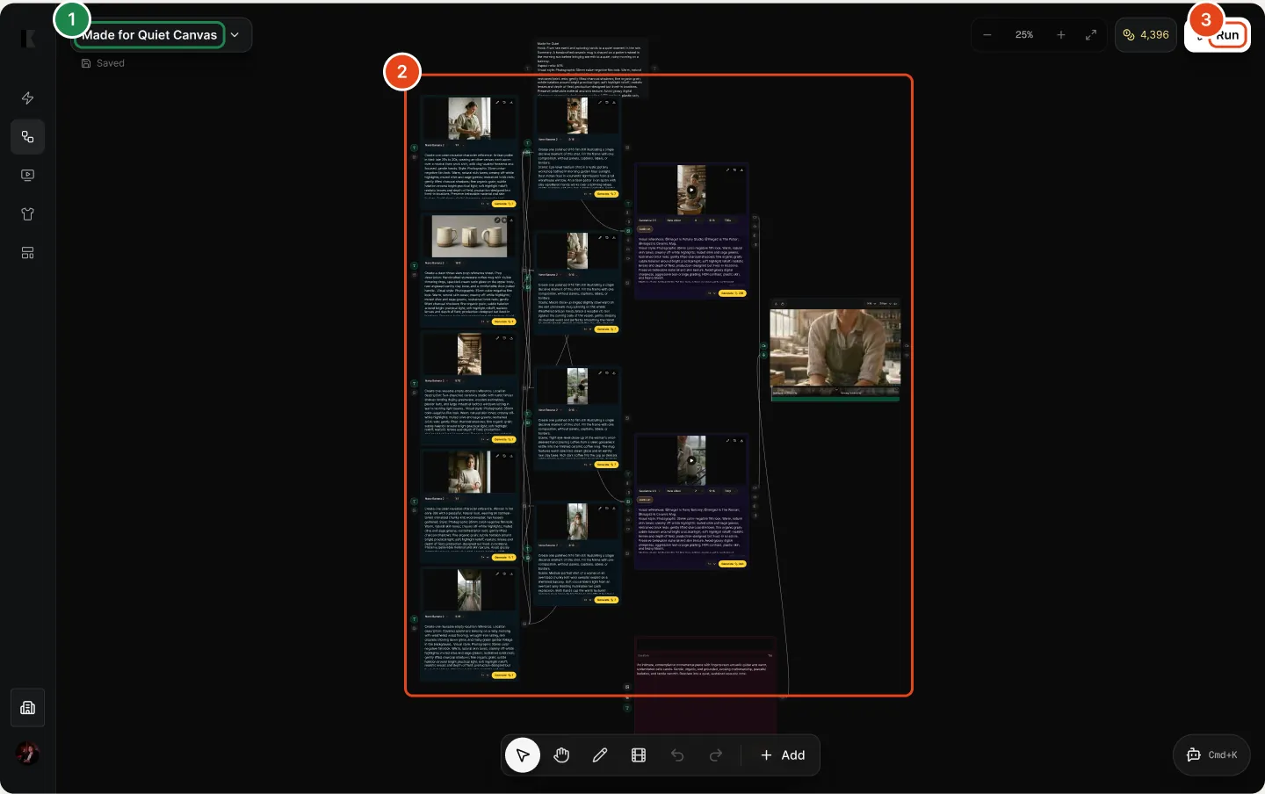The width and height of the screenshot is (1265, 794).
Task: Click the app logo in top-left corner
Action: click(28, 38)
